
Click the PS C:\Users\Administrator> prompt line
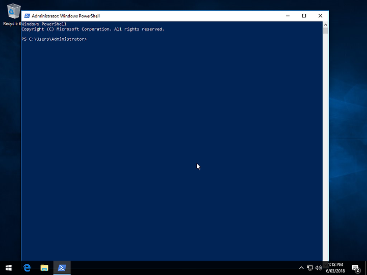(x=54, y=39)
